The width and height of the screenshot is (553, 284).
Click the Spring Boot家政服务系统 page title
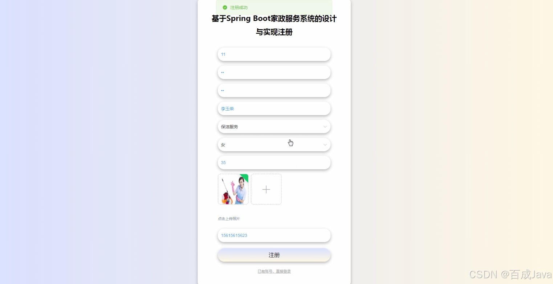pyautogui.click(x=274, y=25)
